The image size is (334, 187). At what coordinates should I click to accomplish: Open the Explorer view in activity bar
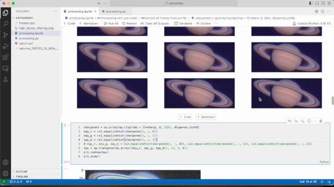[6, 12]
